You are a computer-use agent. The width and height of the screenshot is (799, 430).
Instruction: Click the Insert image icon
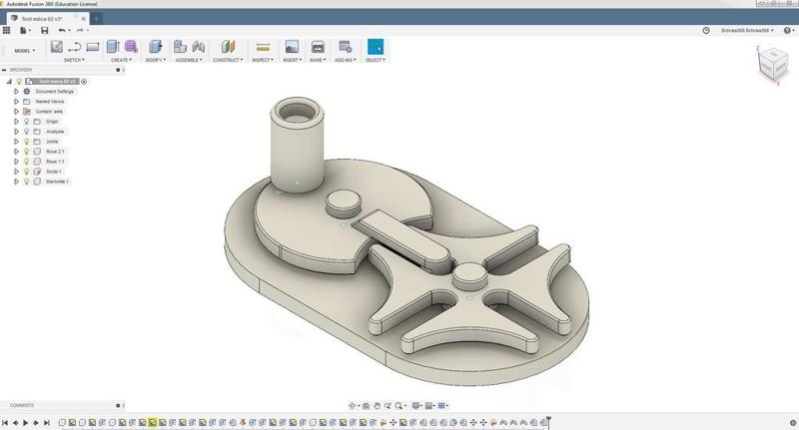292,47
